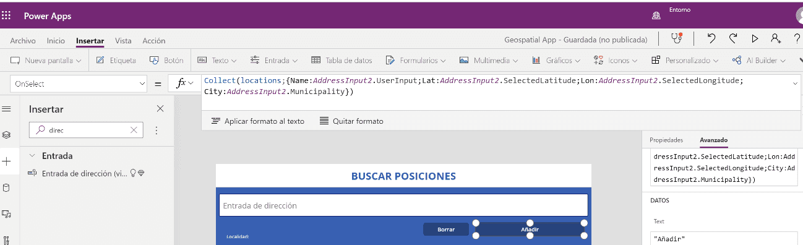Open the dropdown arrow next to fx

tap(191, 84)
